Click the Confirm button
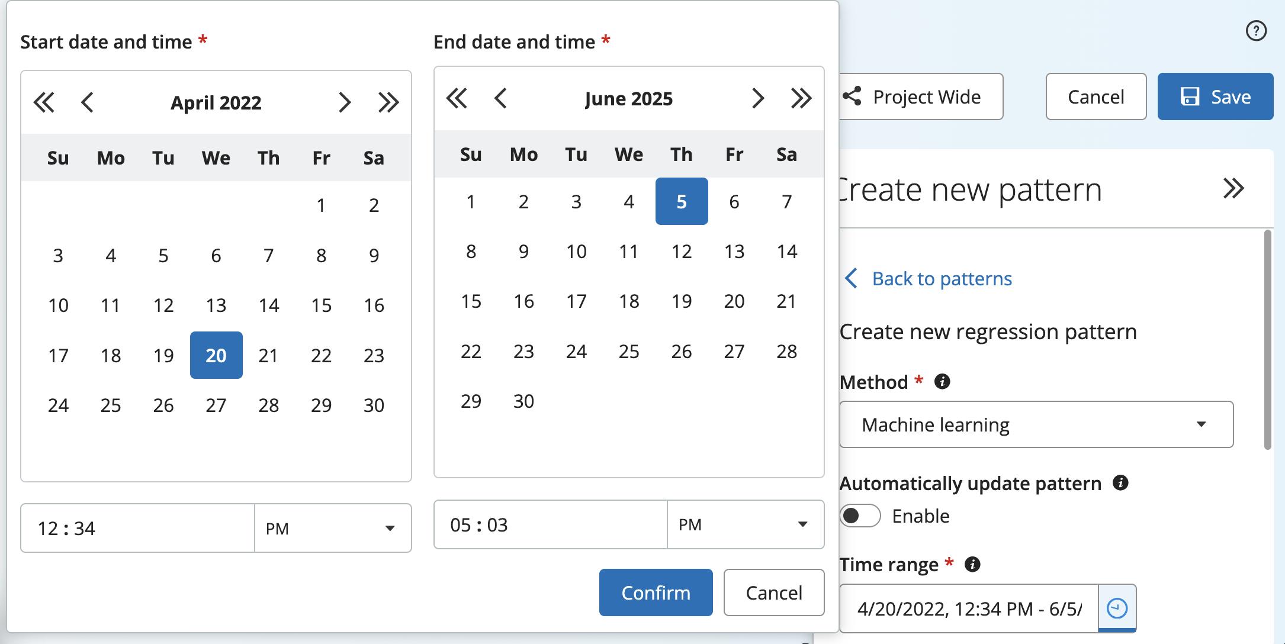 click(656, 593)
